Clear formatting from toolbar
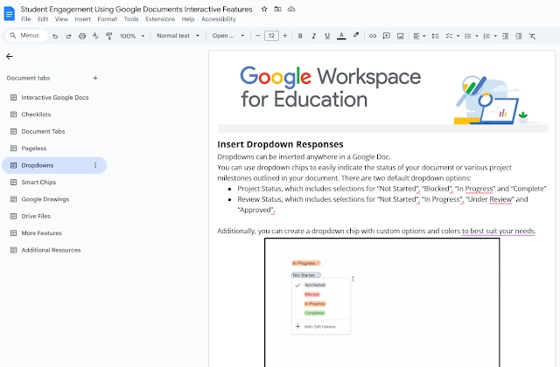The width and height of the screenshot is (560, 367). 532,36
